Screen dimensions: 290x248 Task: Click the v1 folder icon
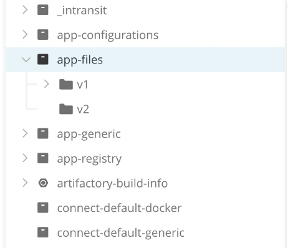[66, 84]
